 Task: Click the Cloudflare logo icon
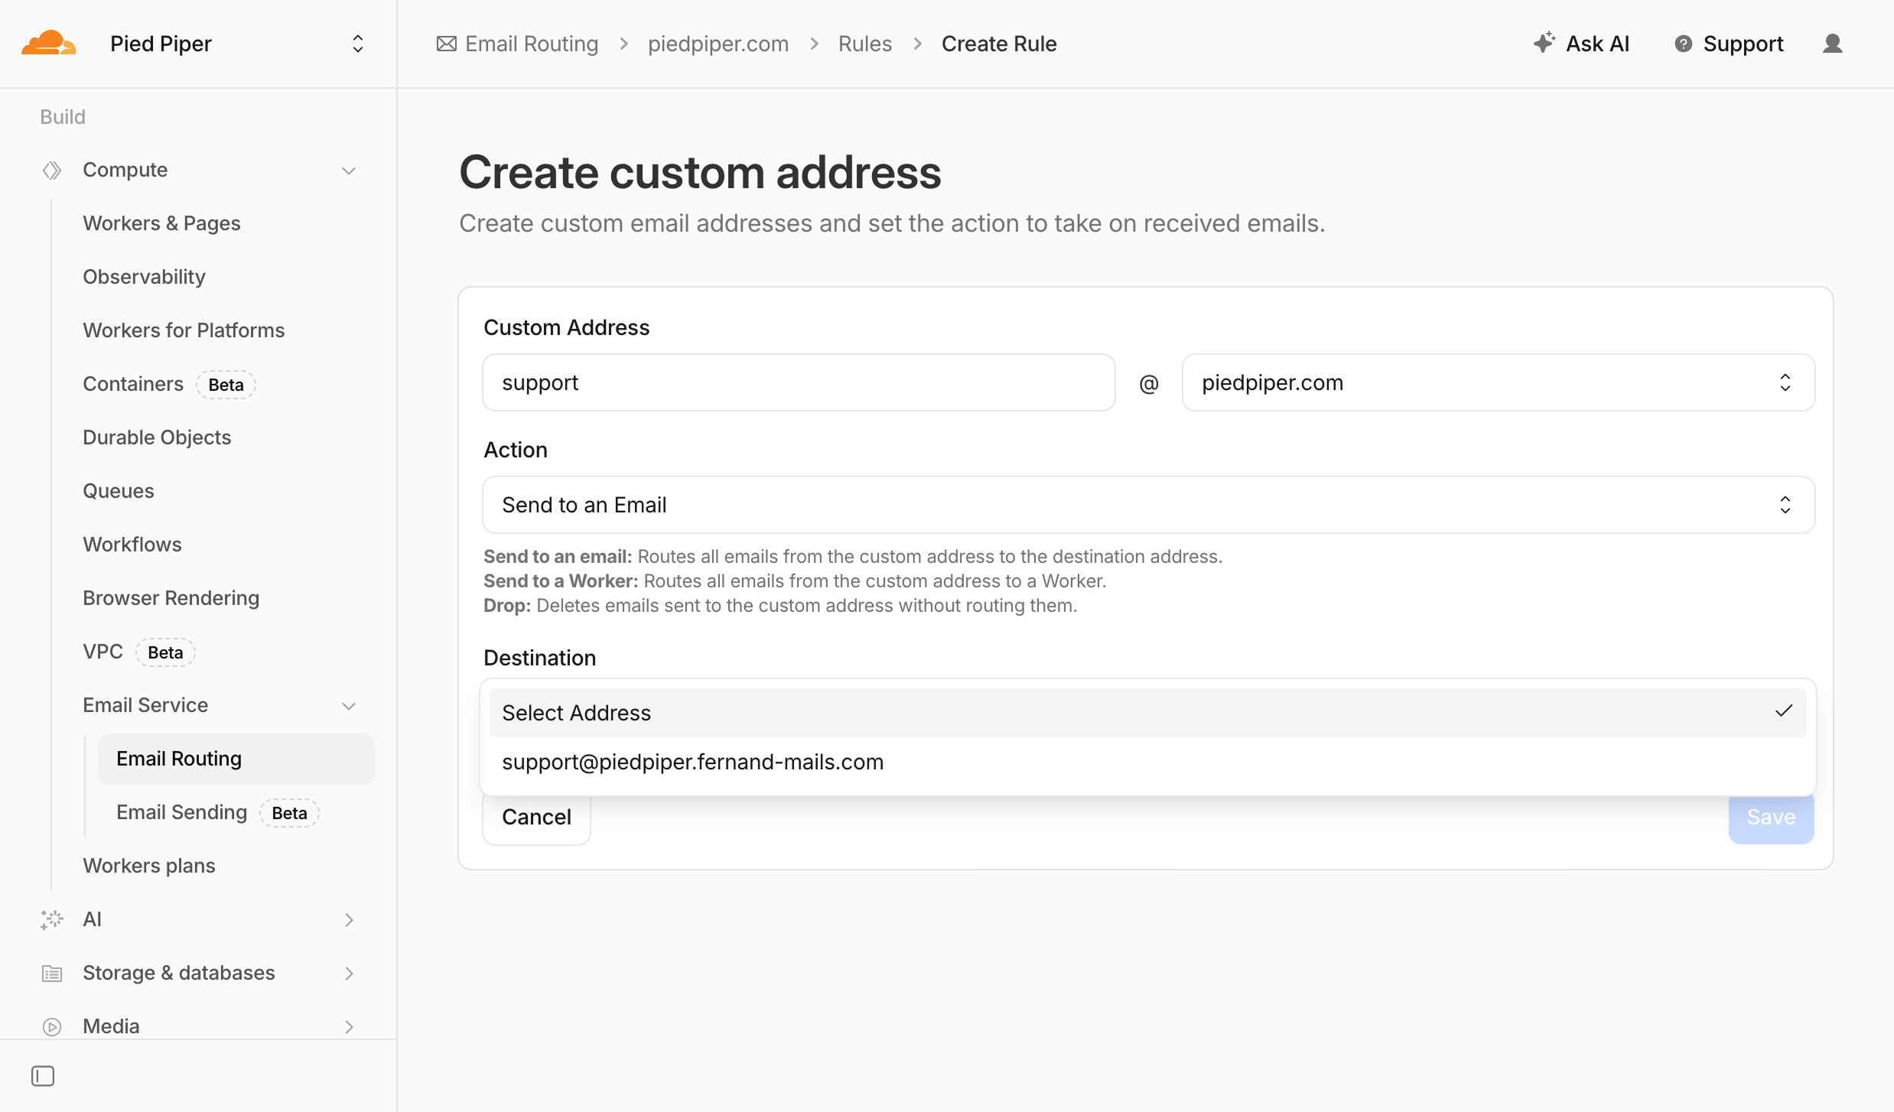click(49, 44)
